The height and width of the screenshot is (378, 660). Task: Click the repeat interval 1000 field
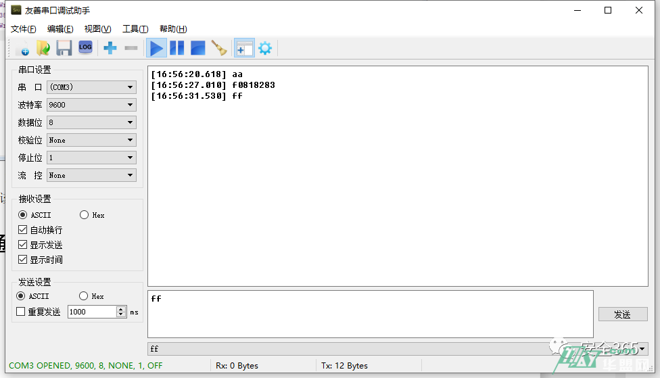click(x=92, y=312)
